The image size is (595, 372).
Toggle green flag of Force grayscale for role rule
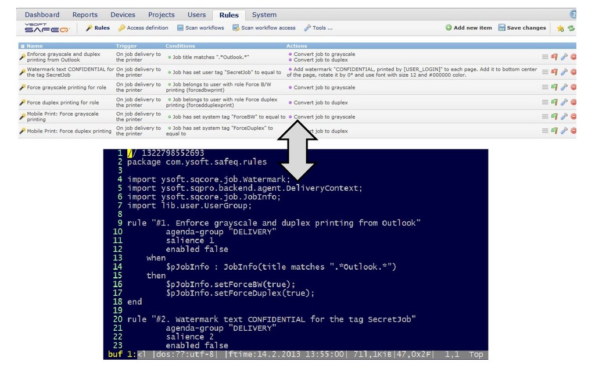(554, 87)
